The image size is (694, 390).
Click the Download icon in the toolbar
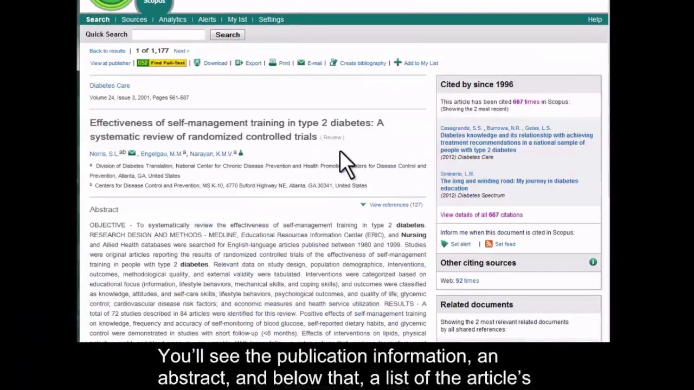[197, 63]
